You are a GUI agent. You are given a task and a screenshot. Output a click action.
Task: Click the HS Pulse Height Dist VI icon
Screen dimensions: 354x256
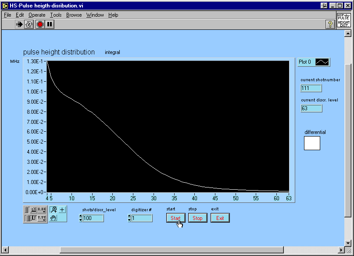click(x=343, y=20)
